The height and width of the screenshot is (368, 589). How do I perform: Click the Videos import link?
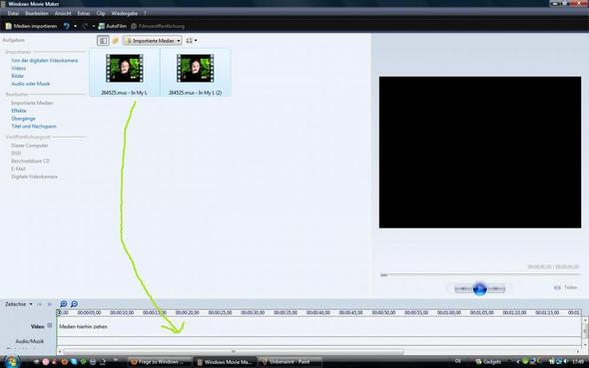pos(18,68)
